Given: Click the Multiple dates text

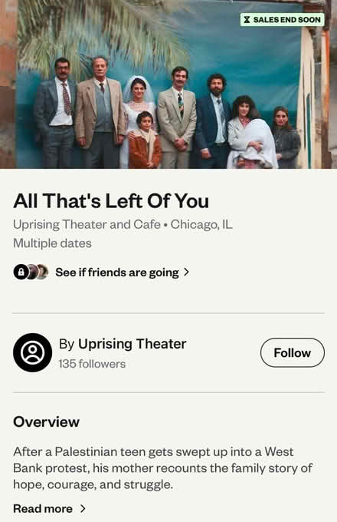Looking at the screenshot, I should [52, 243].
